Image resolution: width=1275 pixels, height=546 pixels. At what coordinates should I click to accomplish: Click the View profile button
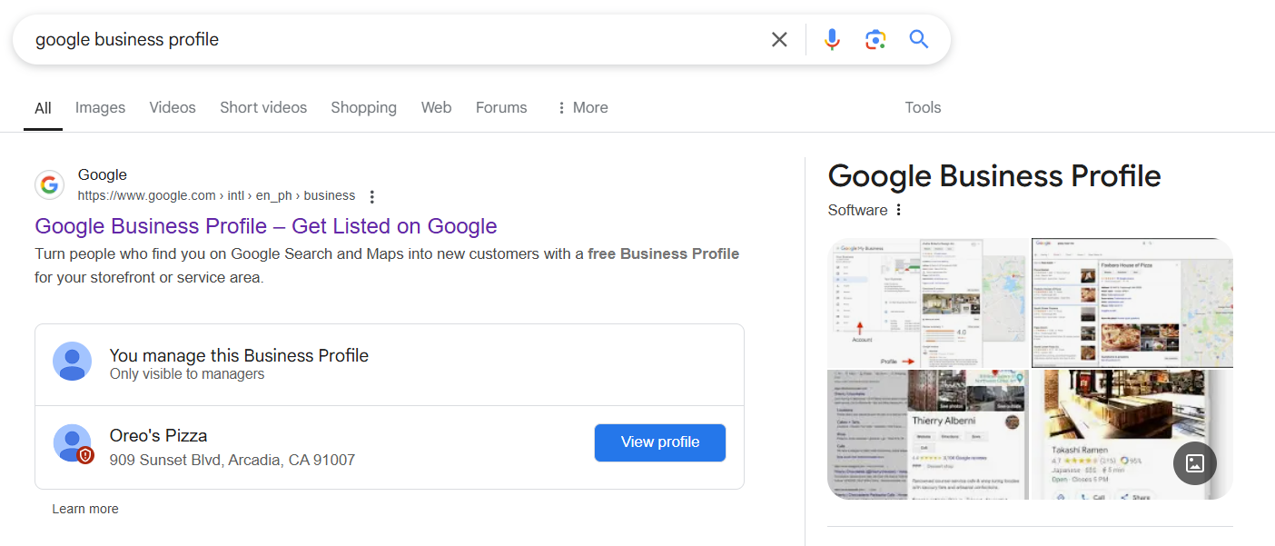point(660,442)
